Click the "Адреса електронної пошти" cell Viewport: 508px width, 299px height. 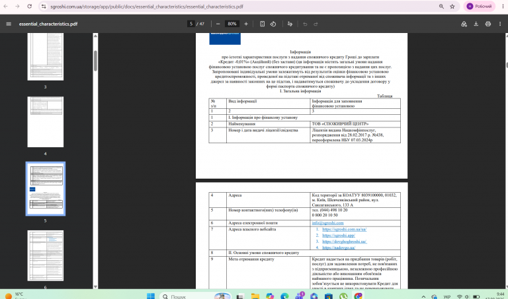coord(269,223)
